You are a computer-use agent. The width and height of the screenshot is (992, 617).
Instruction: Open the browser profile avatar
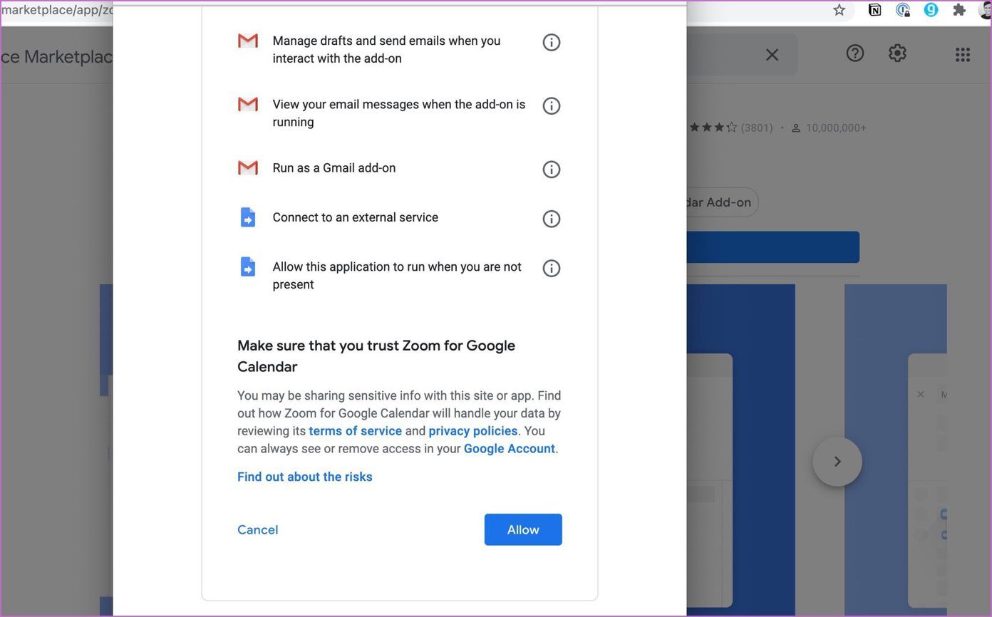tap(986, 10)
